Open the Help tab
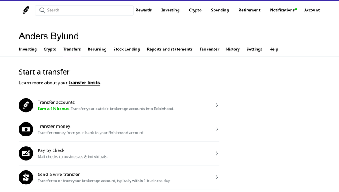This screenshot has height=192, width=339. tap(273, 49)
